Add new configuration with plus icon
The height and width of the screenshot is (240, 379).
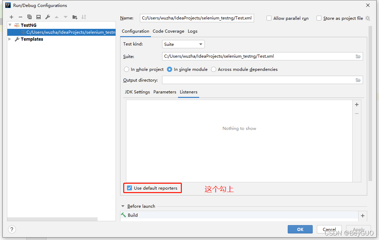pyautogui.click(x=11, y=17)
